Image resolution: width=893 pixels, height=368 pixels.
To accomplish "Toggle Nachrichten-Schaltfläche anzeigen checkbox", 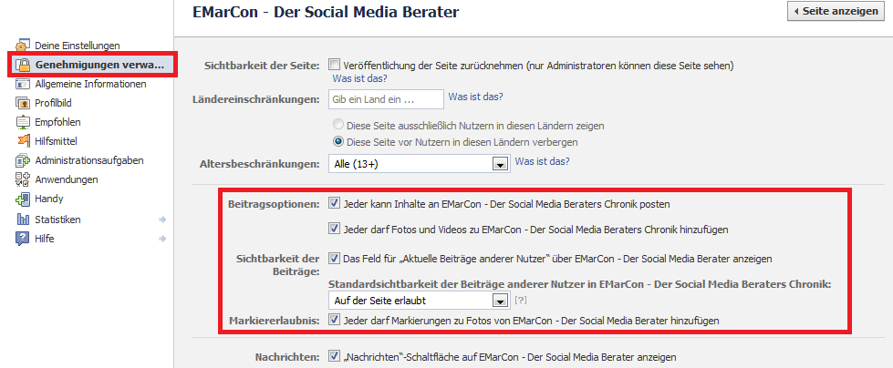I will (x=335, y=357).
